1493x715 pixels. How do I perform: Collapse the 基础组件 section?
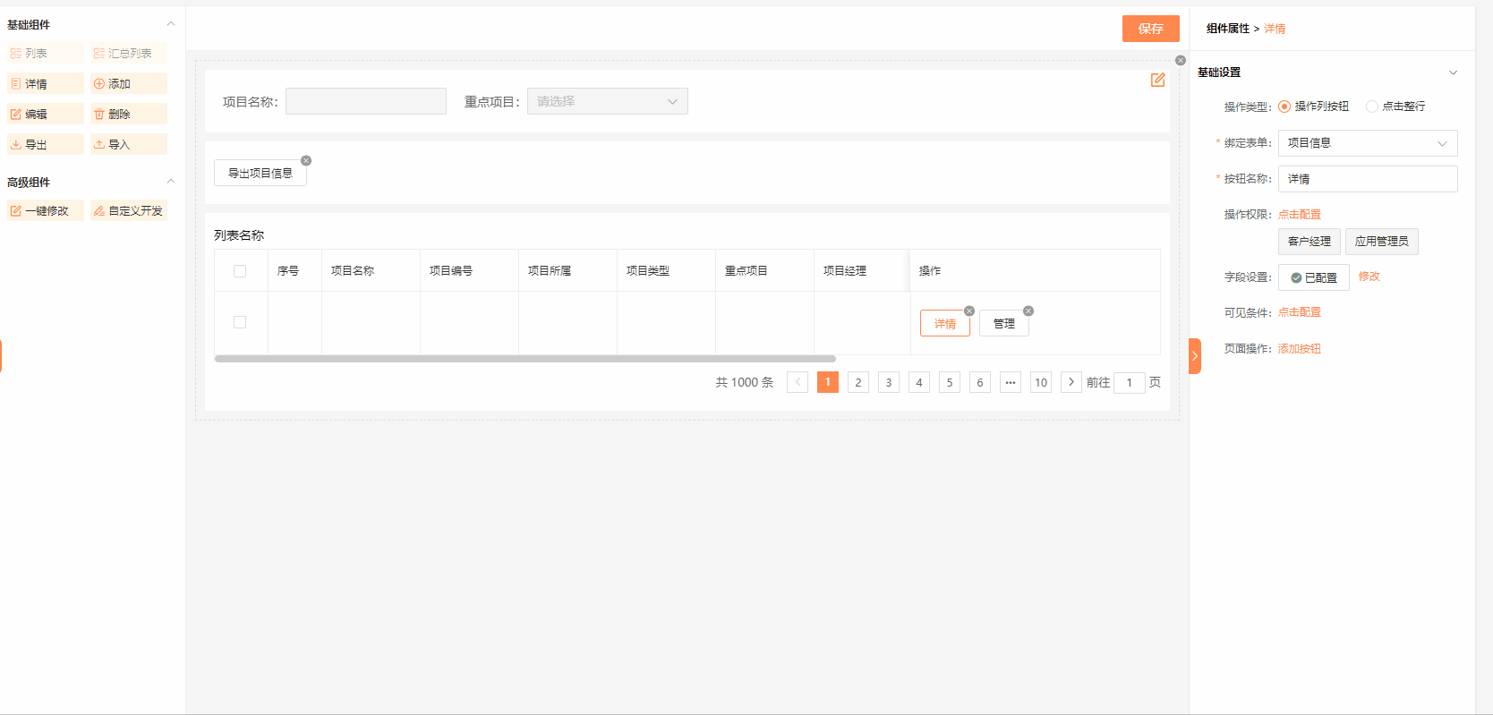point(171,24)
